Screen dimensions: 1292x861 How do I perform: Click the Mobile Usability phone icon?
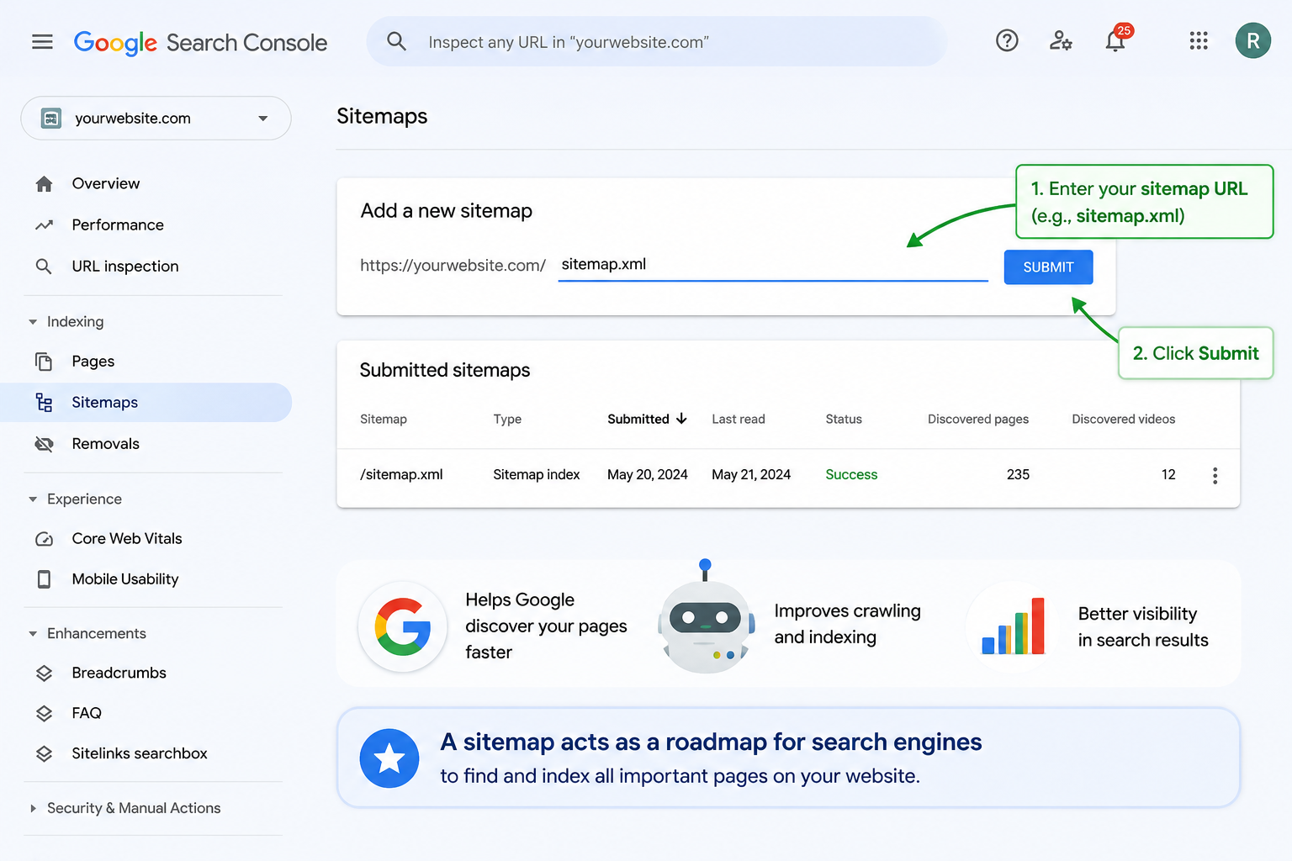[x=45, y=579]
